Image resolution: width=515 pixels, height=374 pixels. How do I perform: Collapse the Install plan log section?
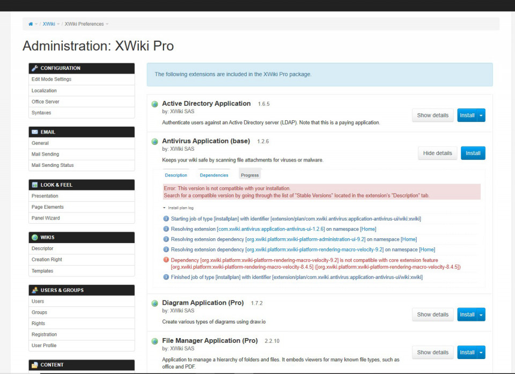[x=179, y=208]
